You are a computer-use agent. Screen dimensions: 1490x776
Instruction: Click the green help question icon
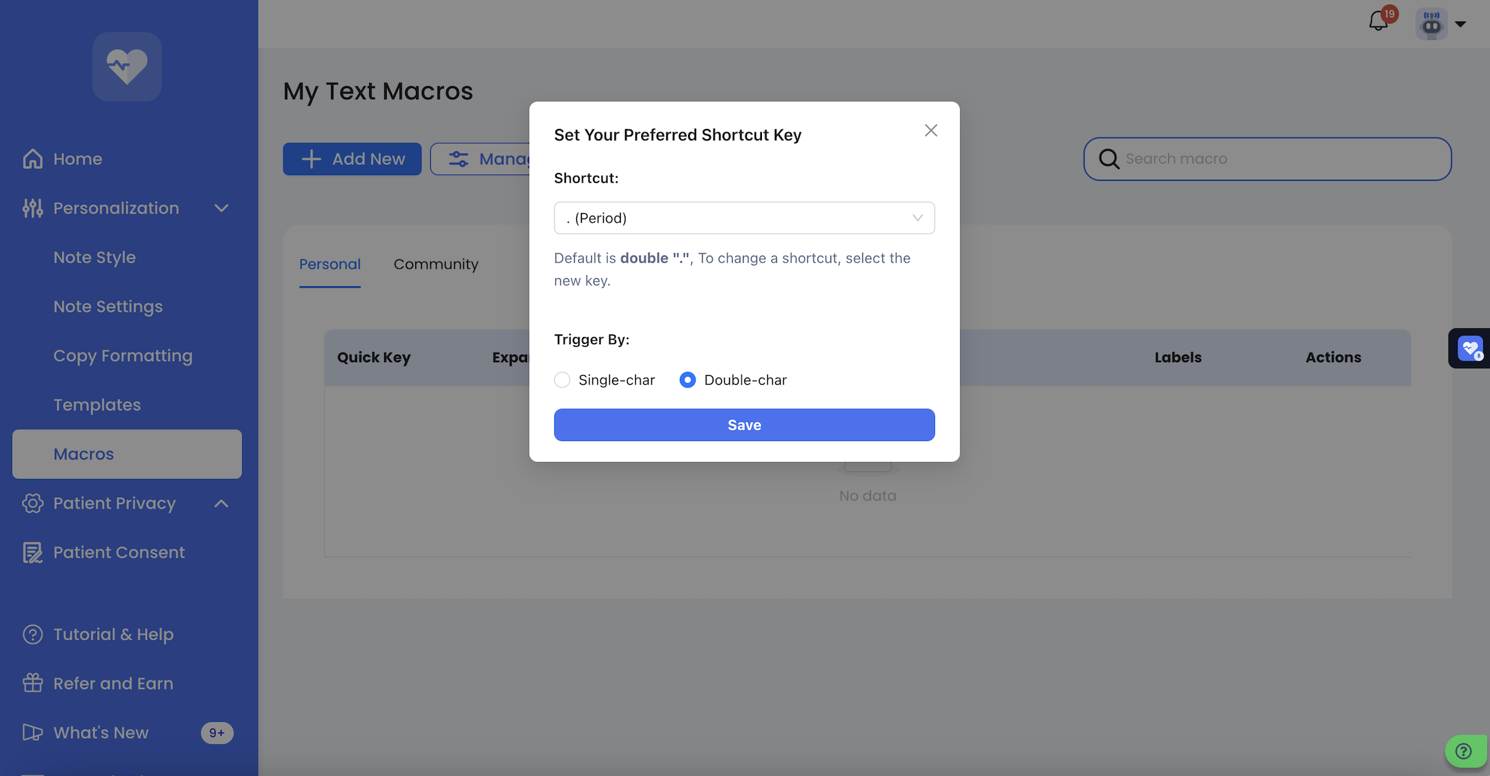[1464, 751]
